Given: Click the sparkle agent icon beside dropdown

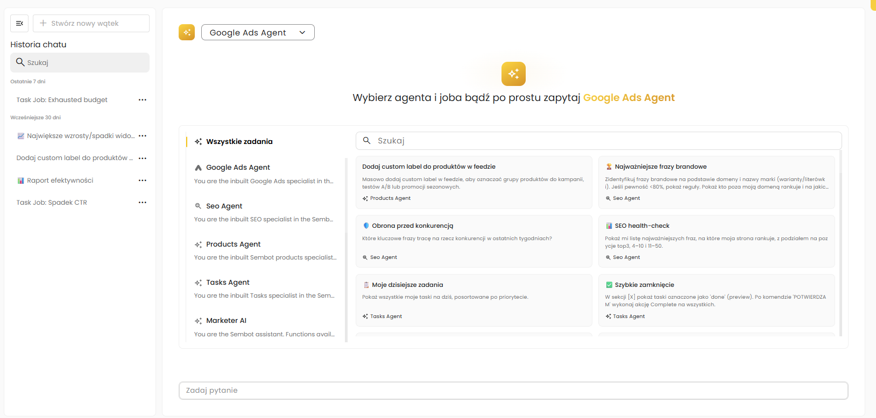Looking at the screenshot, I should tap(187, 32).
